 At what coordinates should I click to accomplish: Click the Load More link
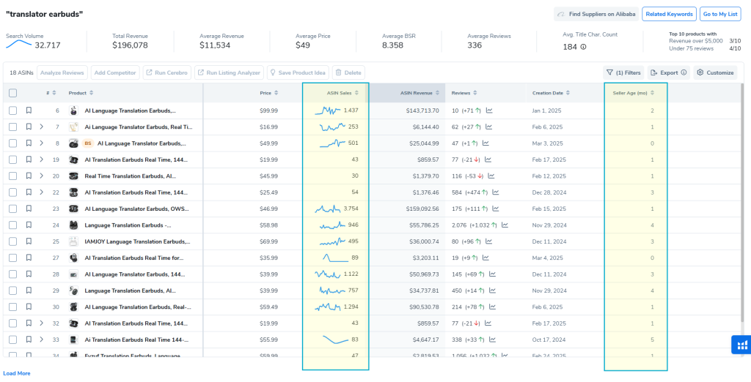point(17,373)
